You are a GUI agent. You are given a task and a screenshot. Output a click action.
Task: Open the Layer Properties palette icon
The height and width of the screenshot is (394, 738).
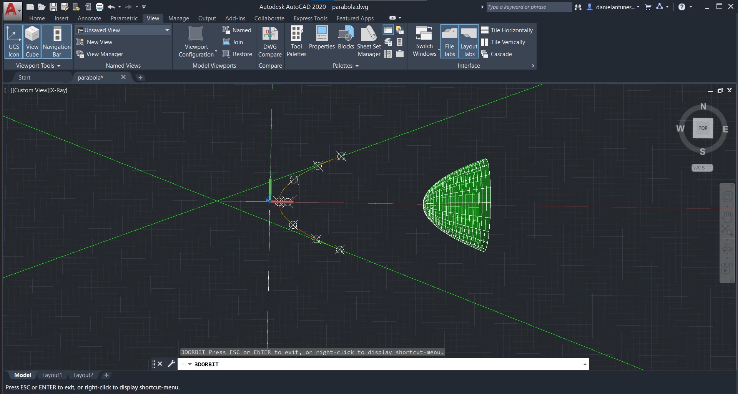[x=388, y=42]
